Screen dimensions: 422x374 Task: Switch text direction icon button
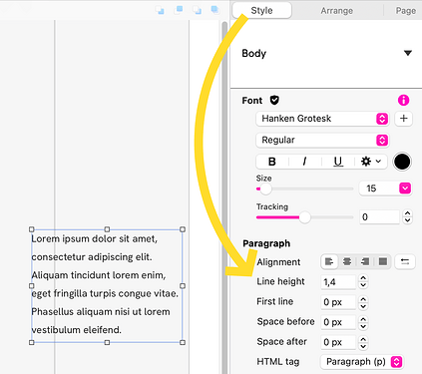coord(405,262)
